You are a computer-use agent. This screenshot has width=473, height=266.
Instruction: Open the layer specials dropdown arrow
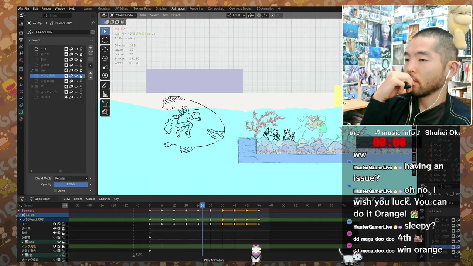click(91, 65)
